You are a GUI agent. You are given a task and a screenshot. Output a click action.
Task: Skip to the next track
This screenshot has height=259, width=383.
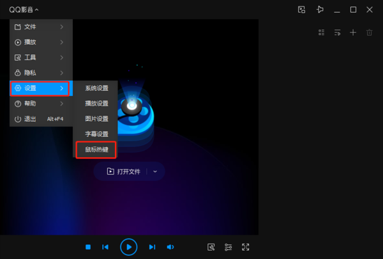click(152, 247)
